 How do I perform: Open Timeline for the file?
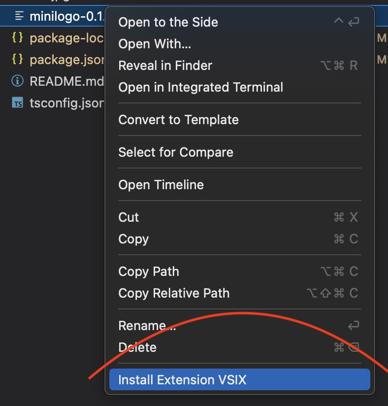coord(161,185)
